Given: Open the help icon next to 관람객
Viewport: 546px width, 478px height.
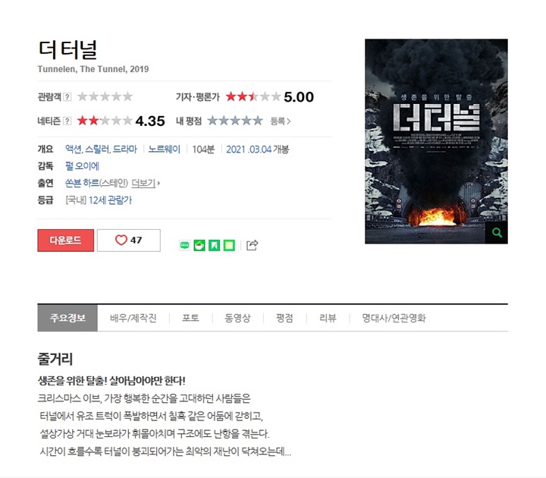Looking at the screenshot, I should tap(67, 97).
